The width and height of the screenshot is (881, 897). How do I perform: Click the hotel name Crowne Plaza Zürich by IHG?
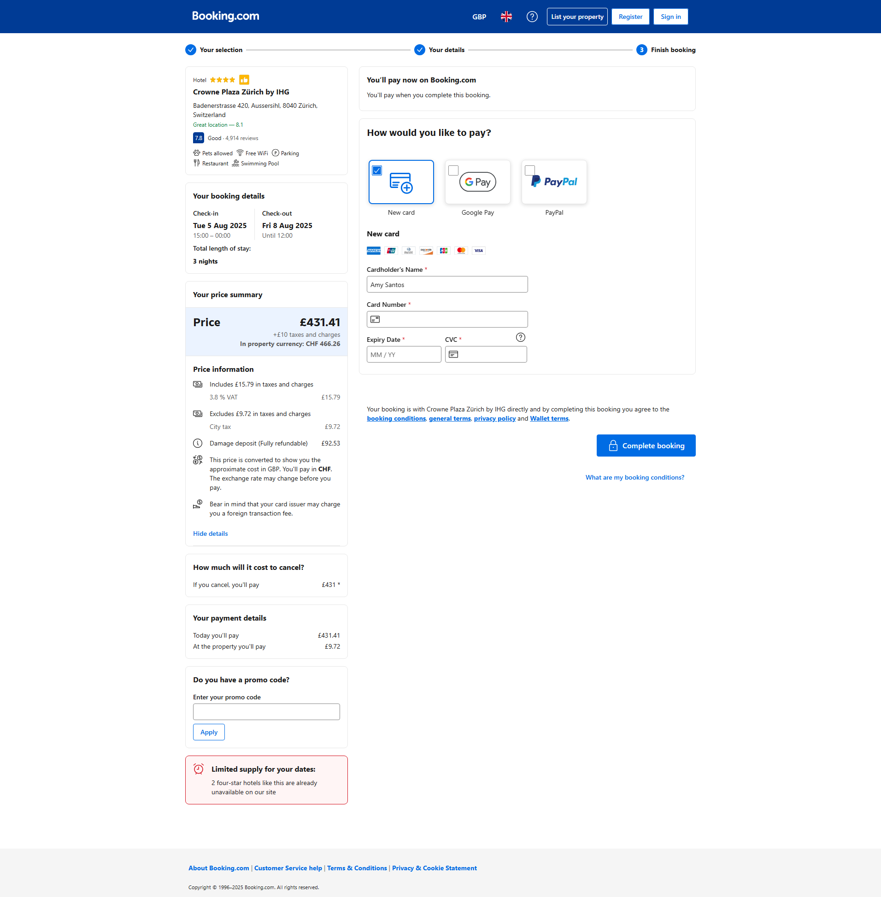coord(241,92)
